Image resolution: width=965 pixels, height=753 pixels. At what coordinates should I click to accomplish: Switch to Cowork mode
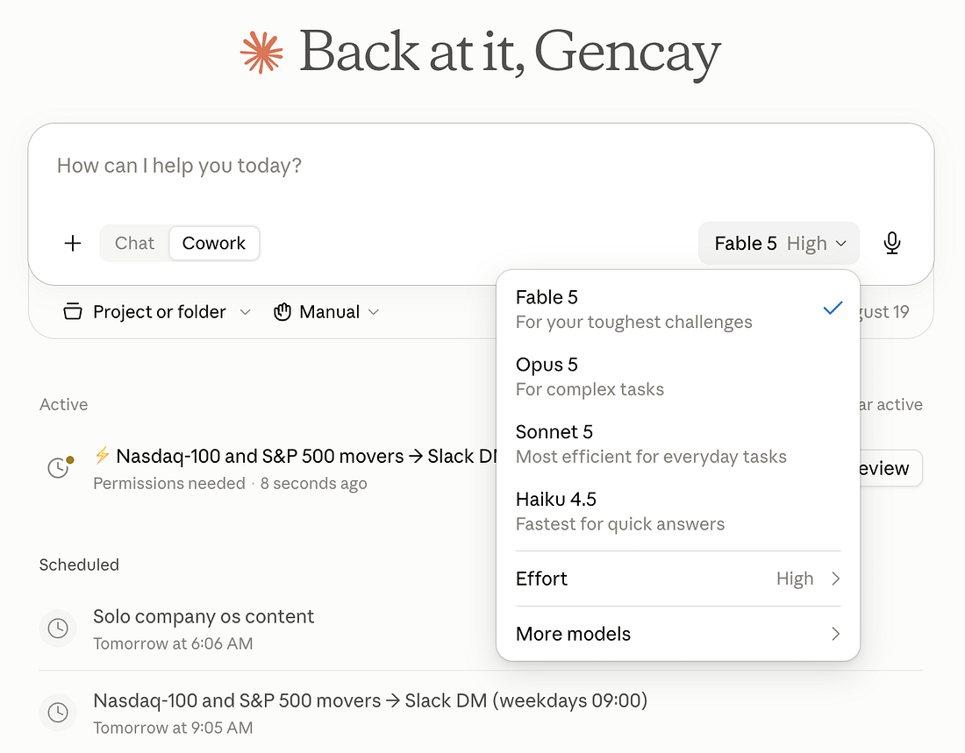pos(213,243)
